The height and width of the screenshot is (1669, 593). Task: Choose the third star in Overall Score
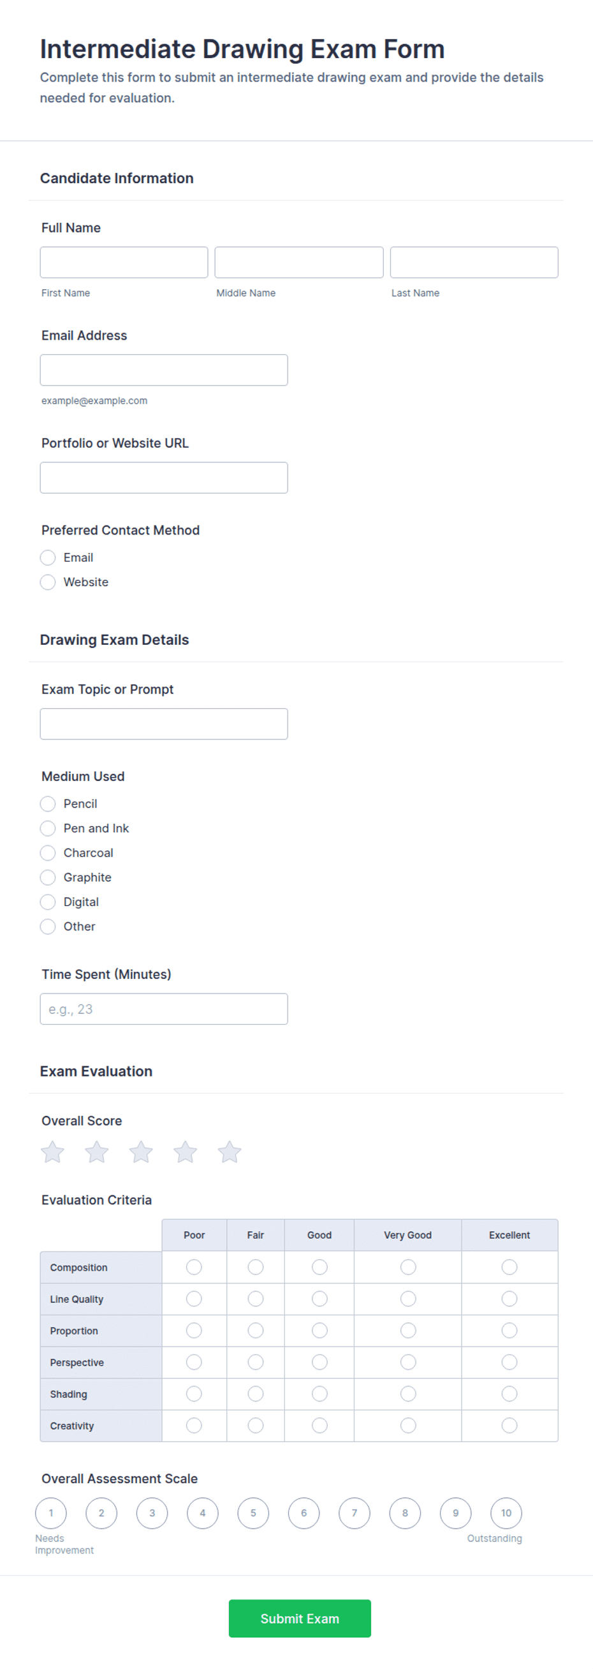(140, 1151)
